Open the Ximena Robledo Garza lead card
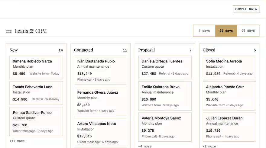The width and height of the screenshot is (266, 148). [x=36, y=67]
